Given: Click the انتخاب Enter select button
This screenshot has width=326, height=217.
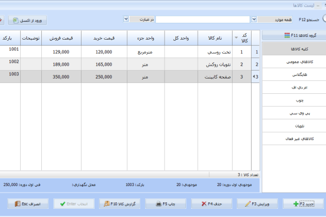Looking at the screenshot, I should pos(74,204).
